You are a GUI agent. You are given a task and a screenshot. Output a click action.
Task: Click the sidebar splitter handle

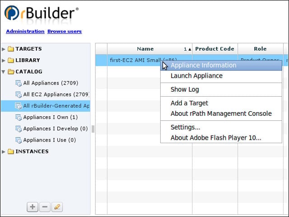tap(93, 129)
